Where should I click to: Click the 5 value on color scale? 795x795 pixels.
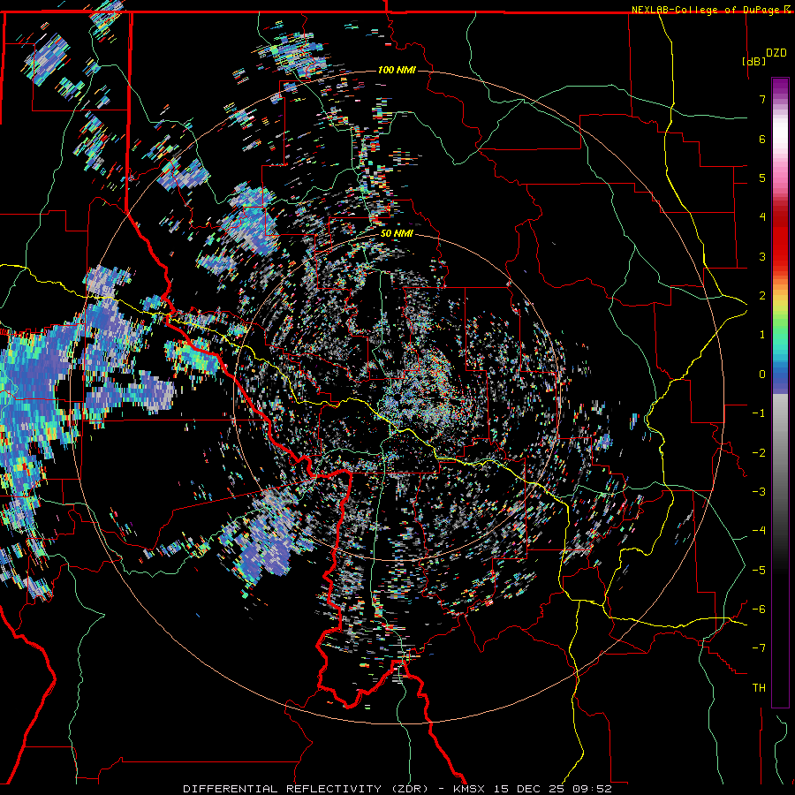(x=762, y=178)
